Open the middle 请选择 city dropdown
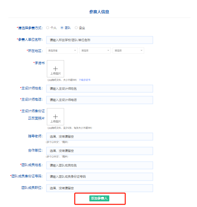The image size is (197, 207). pyautogui.click(x=95, y=51)
